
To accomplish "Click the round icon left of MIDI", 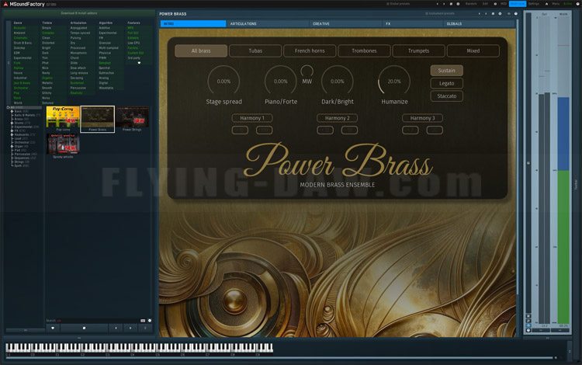I will point(495,4).
